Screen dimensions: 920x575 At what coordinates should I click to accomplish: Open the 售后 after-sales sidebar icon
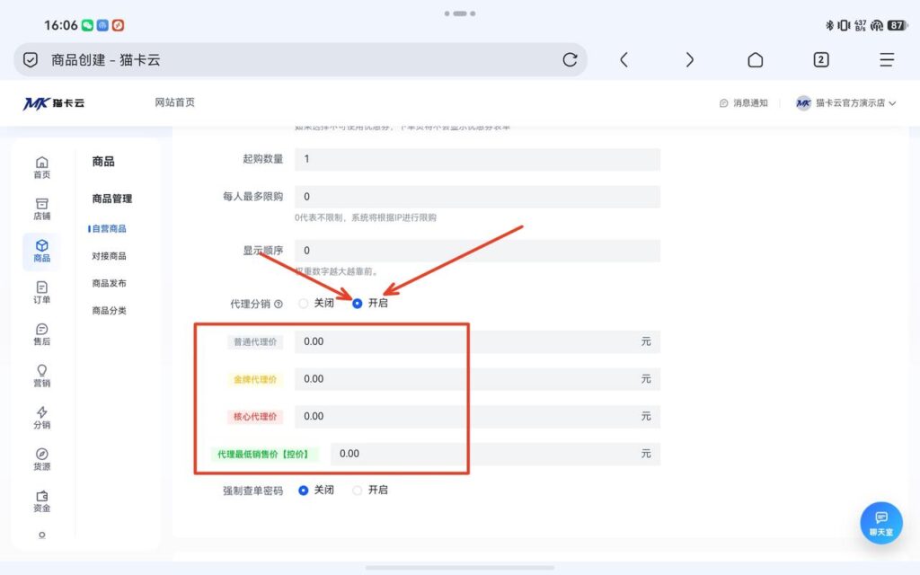tap(41, 334)
